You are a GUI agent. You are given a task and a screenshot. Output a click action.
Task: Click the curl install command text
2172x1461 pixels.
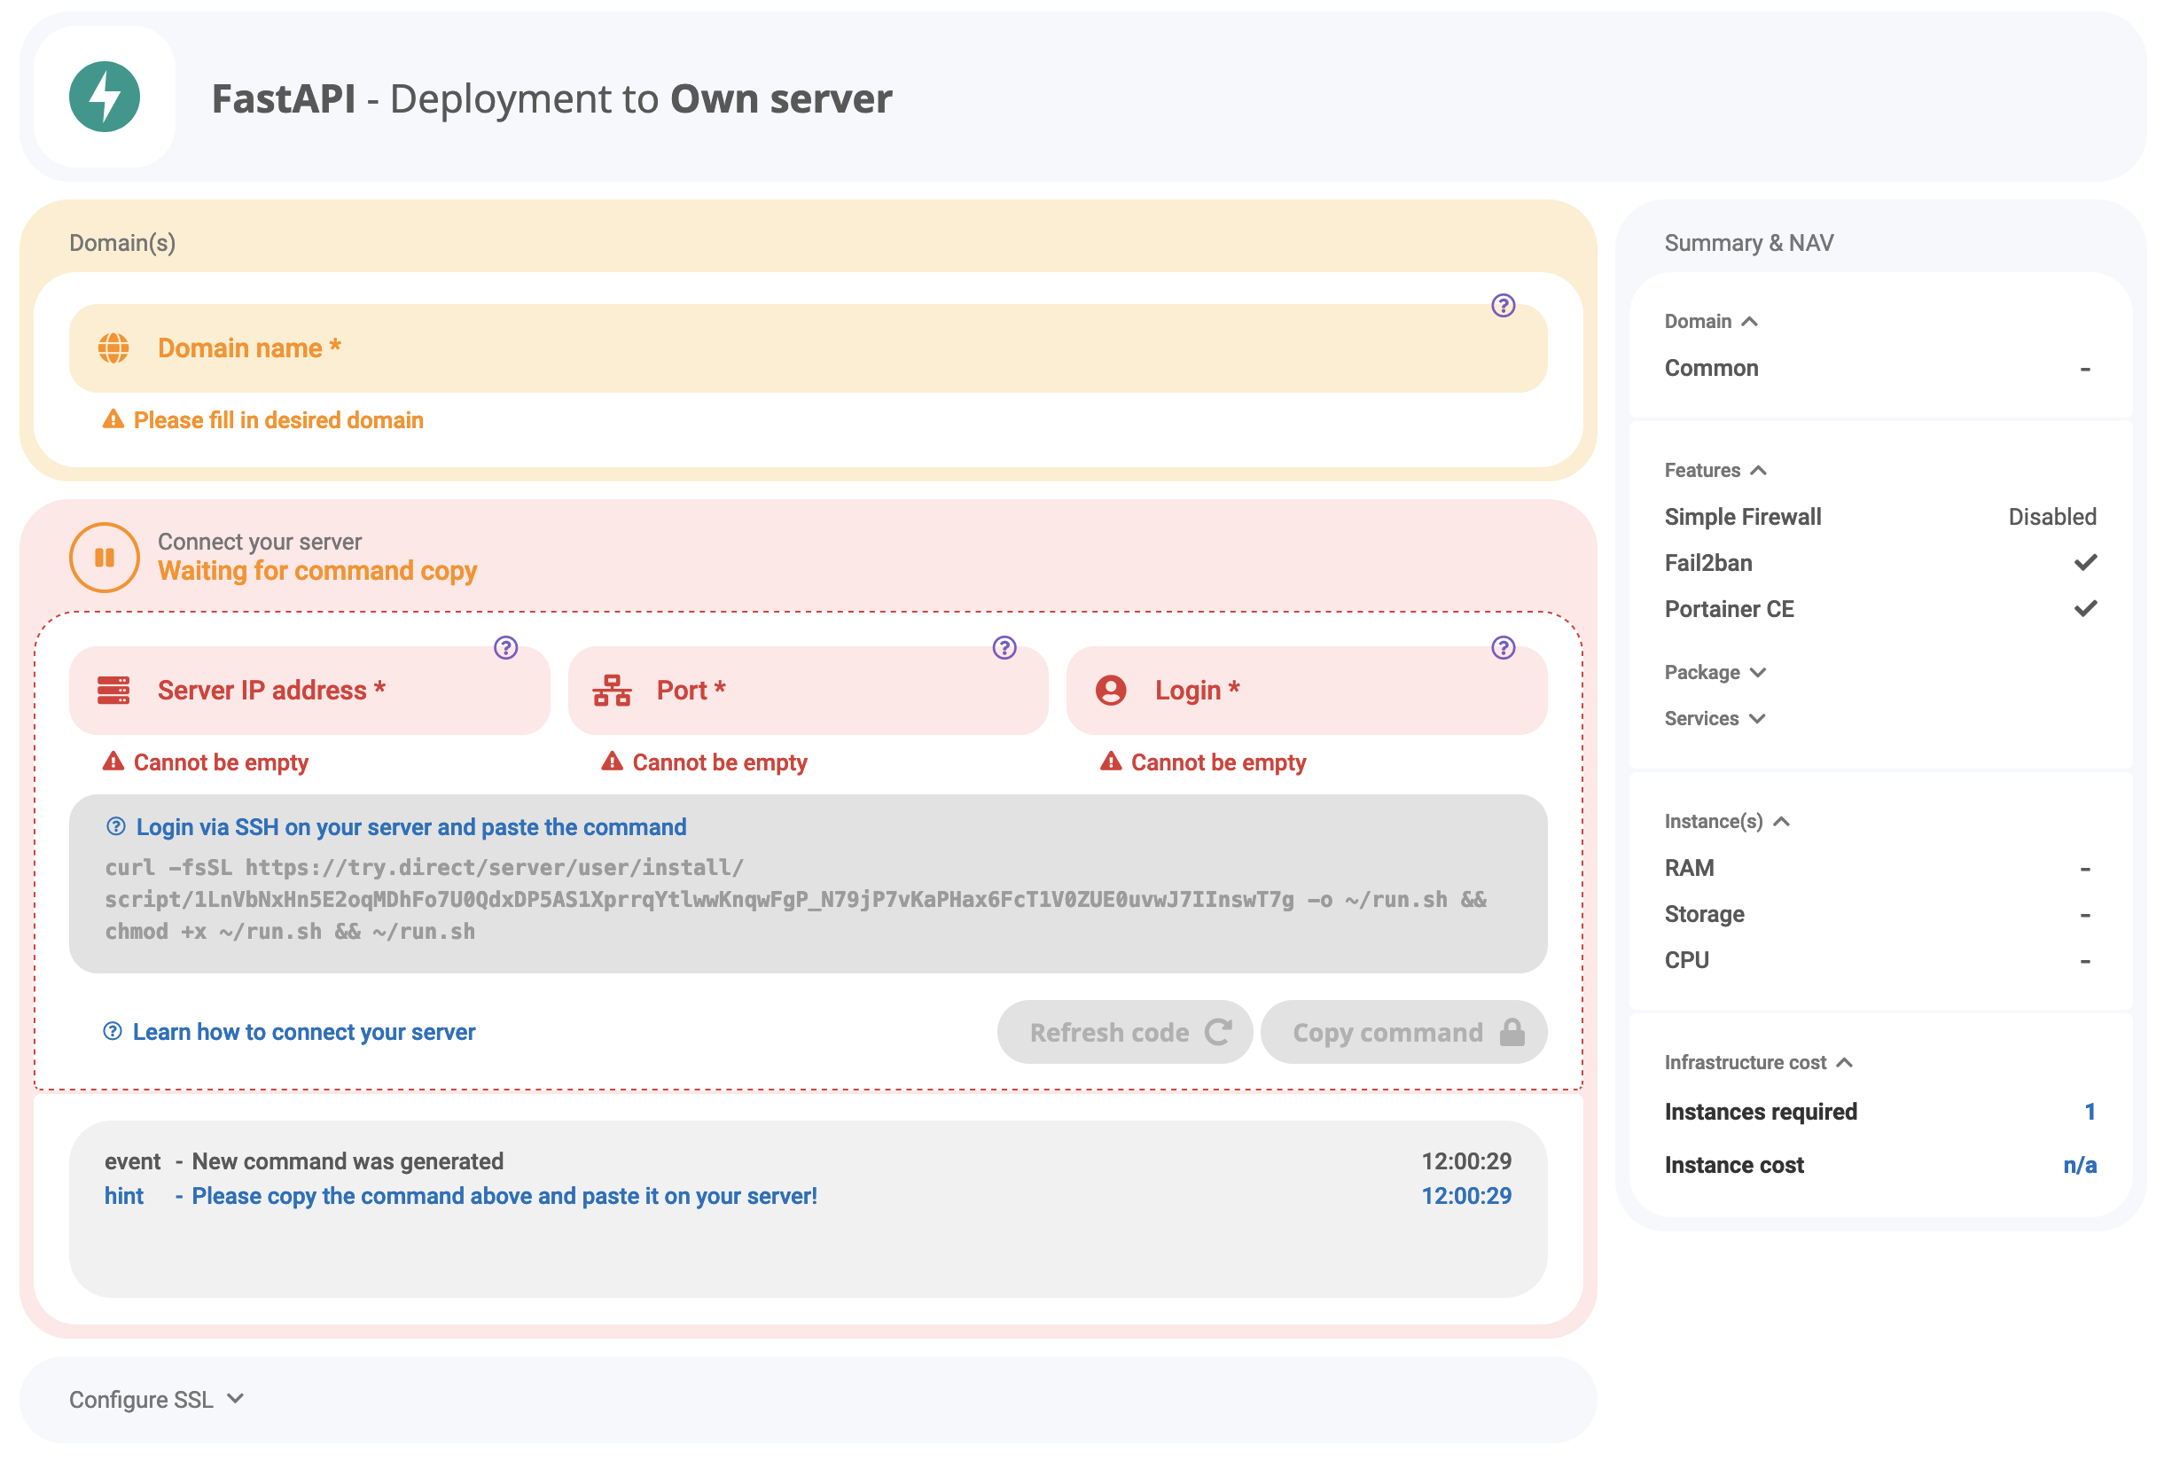tap(795, 900)
